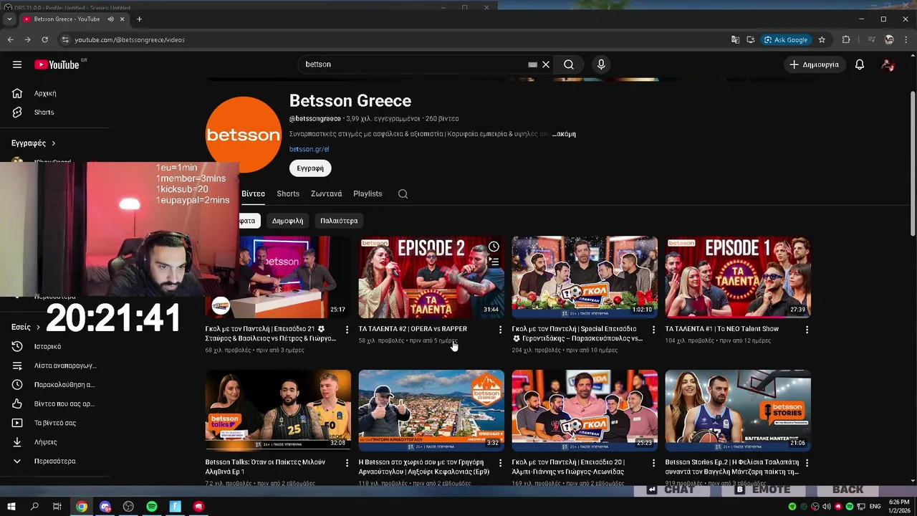Switch to the channel Shorts tab

click(x=288, y=193)
